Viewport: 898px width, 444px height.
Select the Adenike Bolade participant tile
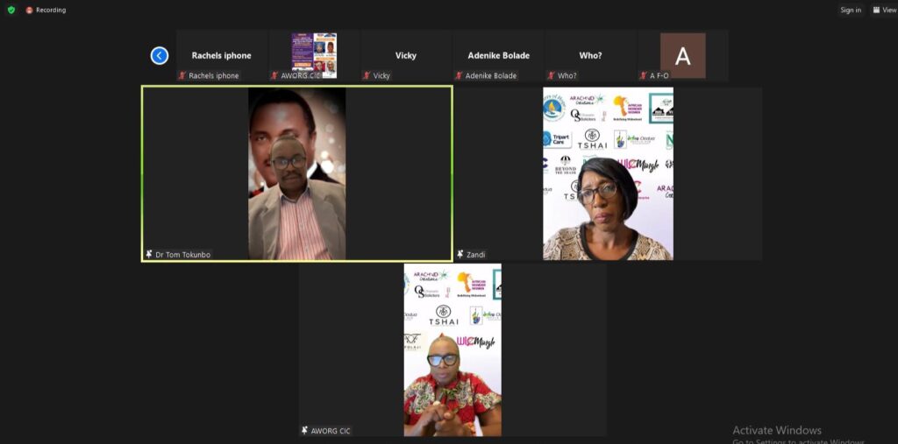point(497,55)
